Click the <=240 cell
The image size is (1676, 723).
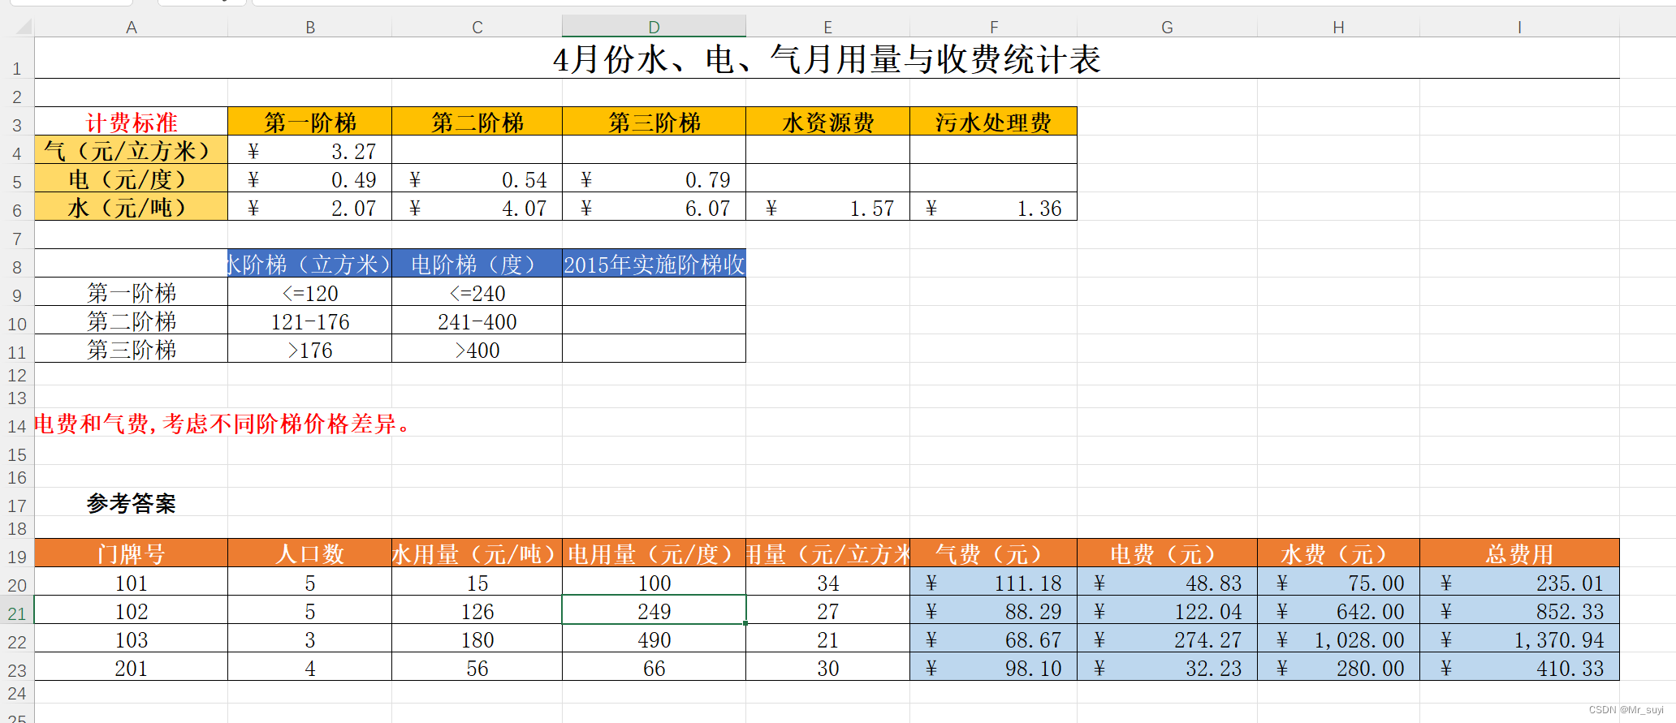(477, 293)
